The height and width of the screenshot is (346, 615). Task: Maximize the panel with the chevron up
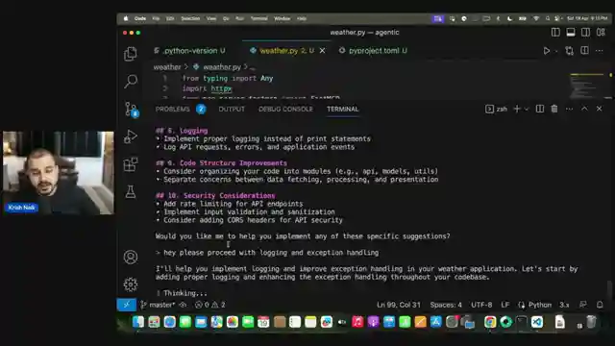point(584,109)
